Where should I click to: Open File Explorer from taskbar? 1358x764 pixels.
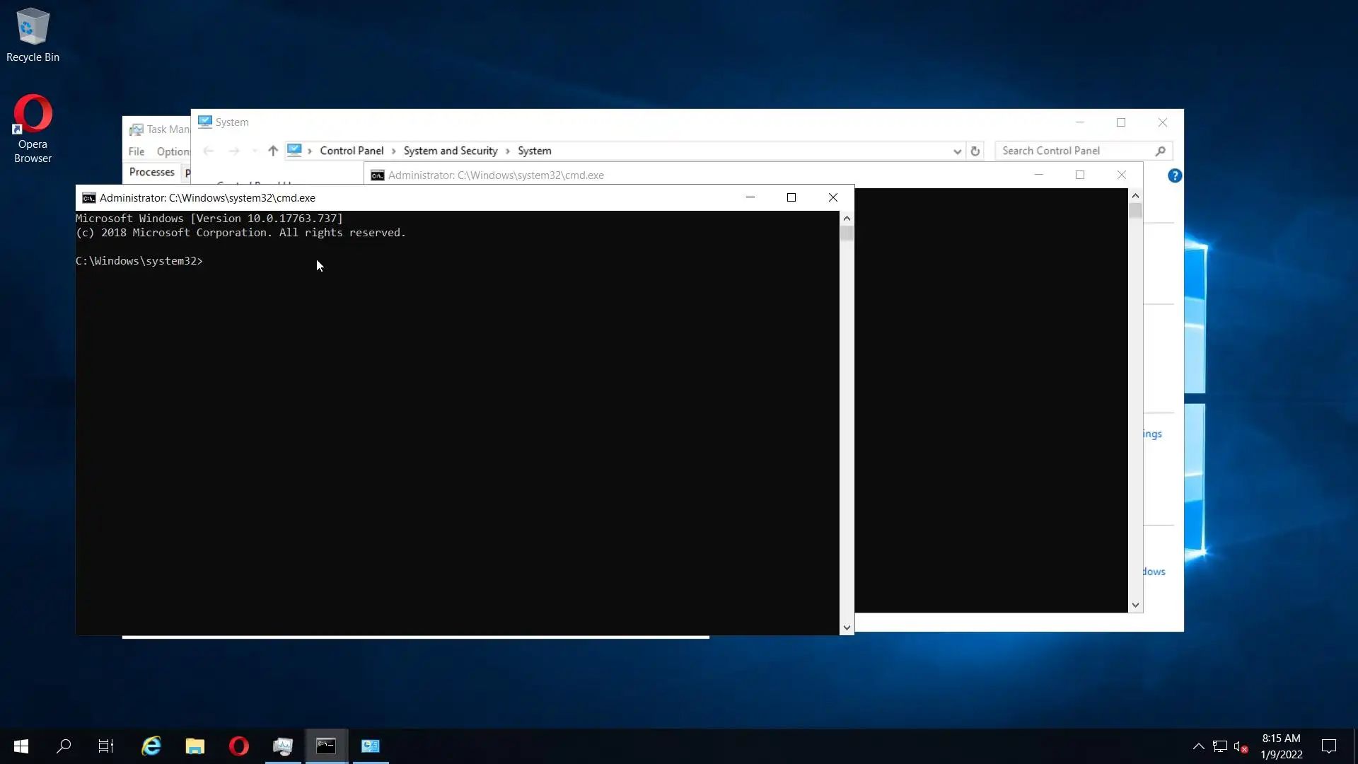[x=195, y=746]
